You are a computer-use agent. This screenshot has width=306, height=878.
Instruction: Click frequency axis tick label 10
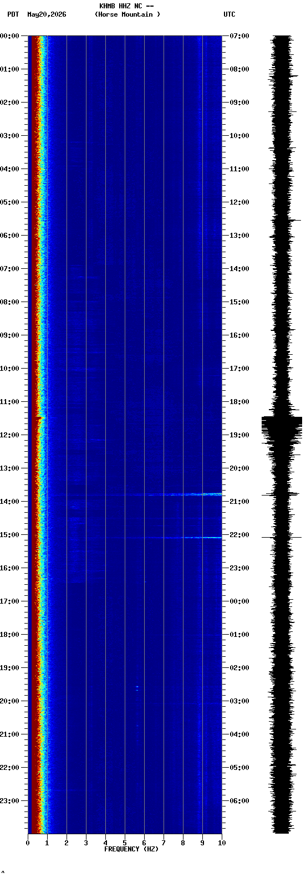click(x=222, y=843)
